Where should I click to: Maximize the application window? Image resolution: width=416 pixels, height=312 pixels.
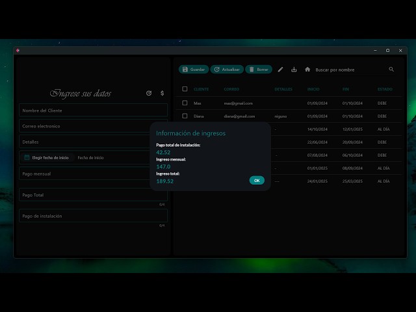point(387,51)
